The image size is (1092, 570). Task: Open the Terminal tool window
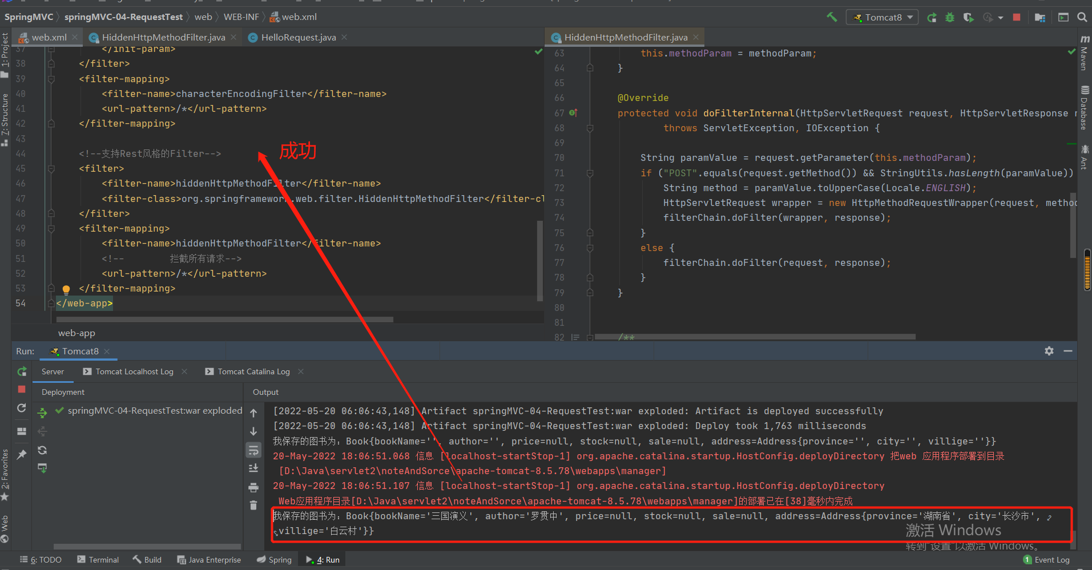(98, 560)
